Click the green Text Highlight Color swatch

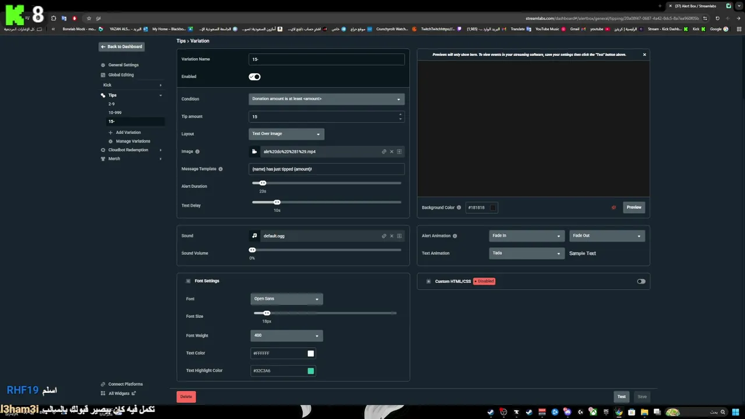click(311, 371)
